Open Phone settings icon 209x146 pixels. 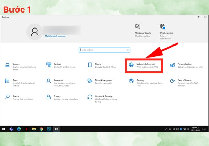pyautogui.click(x=90, y=65)
